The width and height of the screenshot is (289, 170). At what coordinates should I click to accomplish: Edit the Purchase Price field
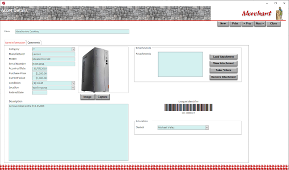(40, 73)
